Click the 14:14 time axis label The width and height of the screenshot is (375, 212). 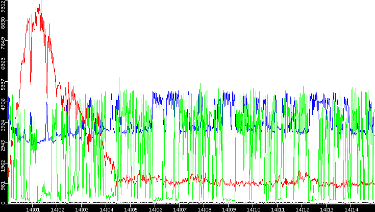(351, 209)
